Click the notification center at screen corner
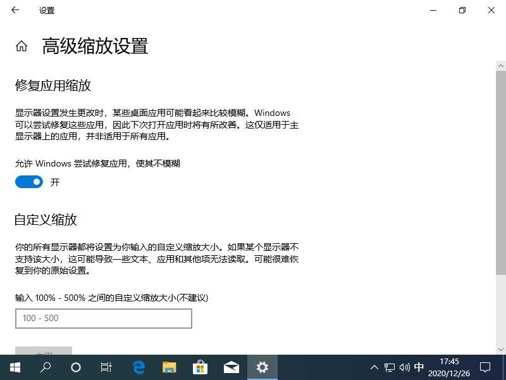506x380 pixels. [x=484, y=367]
